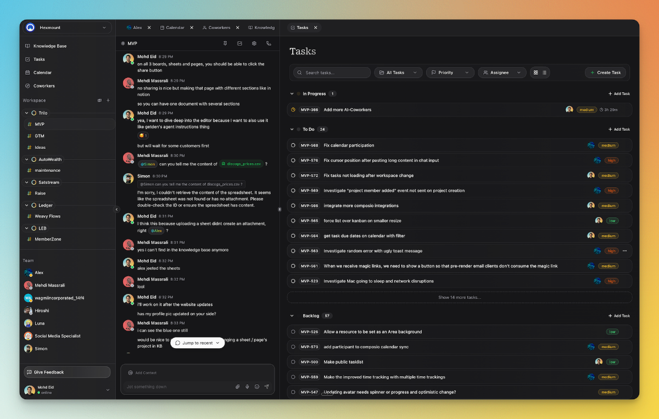Image resolution: width=659 pixels, height=419 pixels.
Task: Click the microphone icon in message box
Action: [247, 387]
